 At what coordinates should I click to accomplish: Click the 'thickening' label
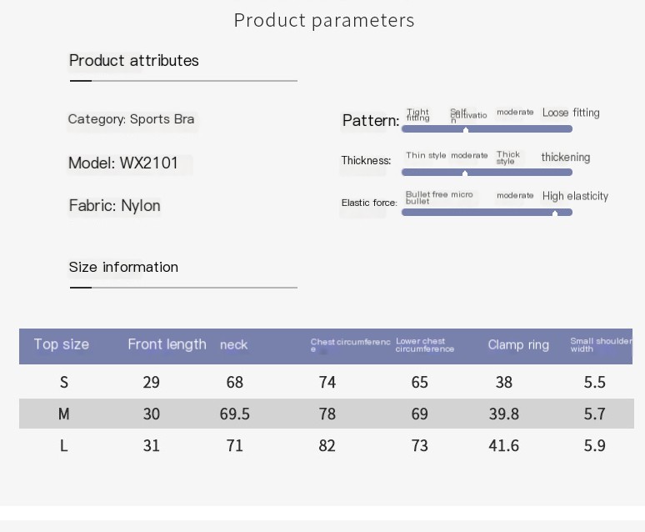pos(566,158)
